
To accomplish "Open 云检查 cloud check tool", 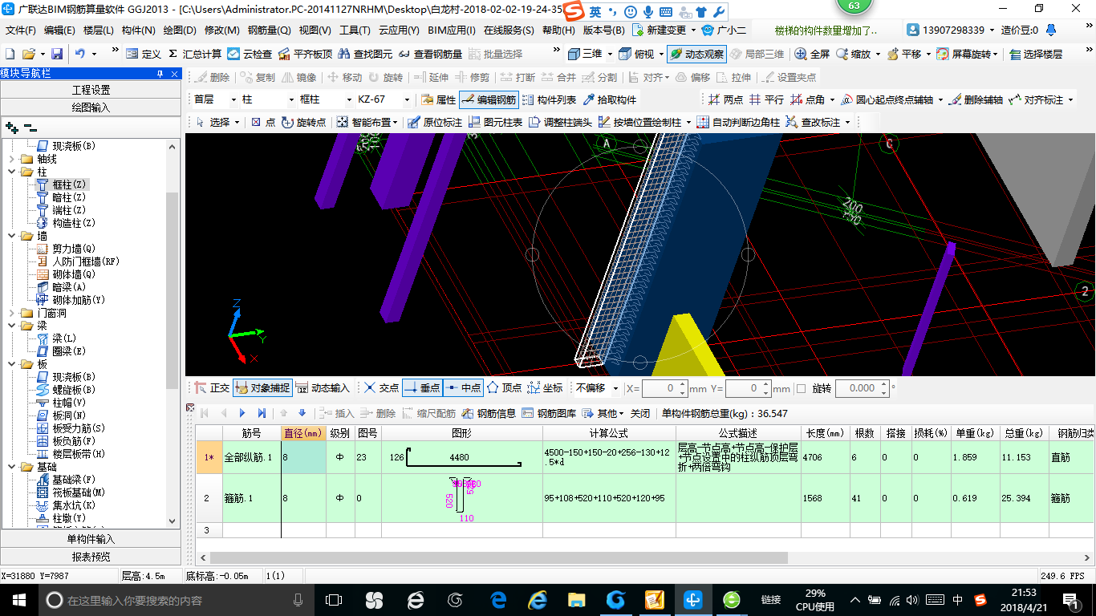I will pos(250,54).
